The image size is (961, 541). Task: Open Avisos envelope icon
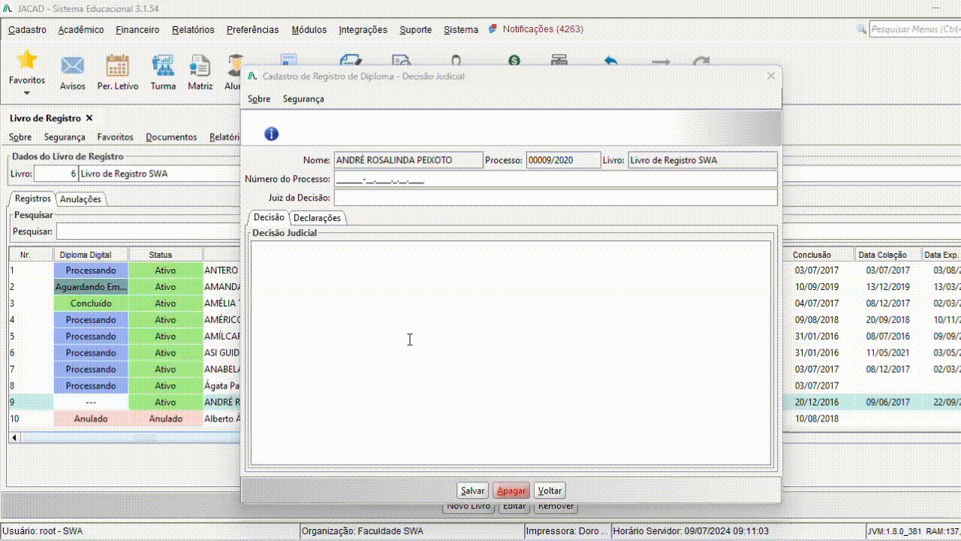73,66
